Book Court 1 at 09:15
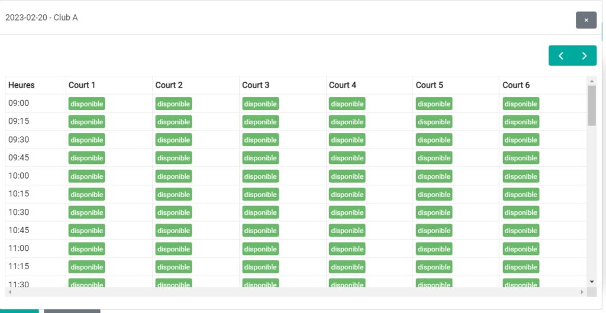Screen dimensions: 606x313 (x=86, y=122)
